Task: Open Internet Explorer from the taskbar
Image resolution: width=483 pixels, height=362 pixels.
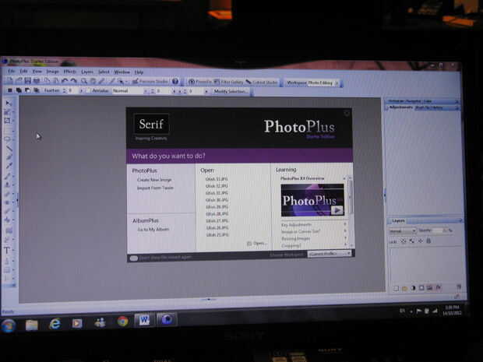Action: coord(55,324)
